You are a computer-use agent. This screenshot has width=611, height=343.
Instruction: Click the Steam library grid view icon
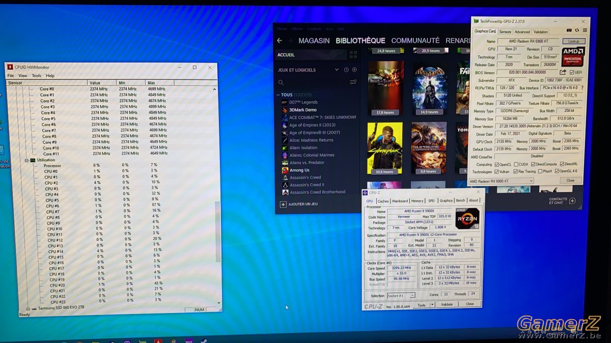(x=353, y=54)
